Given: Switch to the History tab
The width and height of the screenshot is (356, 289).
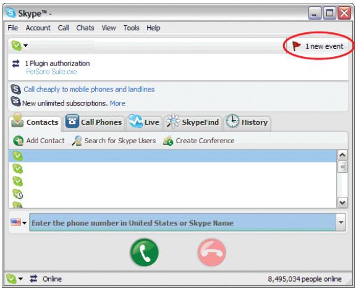Looking at the screenshot, I should pos(247,123).
